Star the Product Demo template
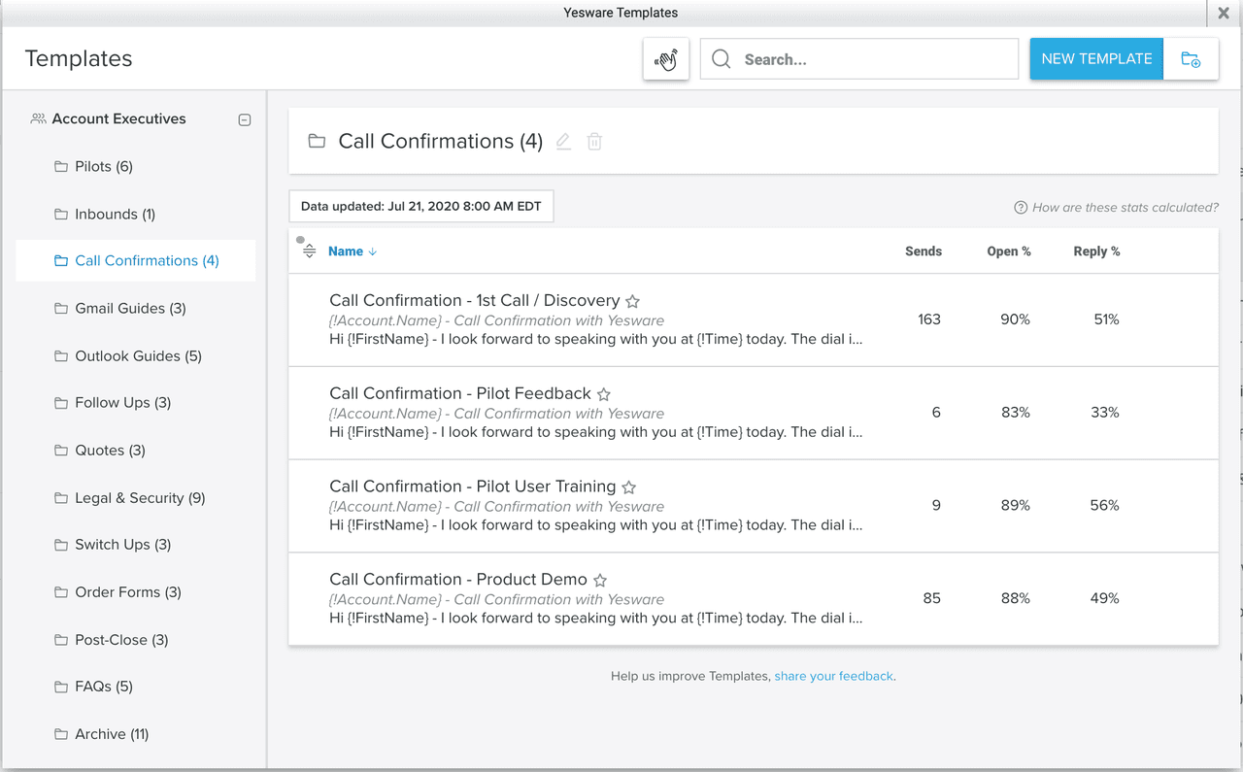Screen dimensions: 1243x772 [599, 579]
